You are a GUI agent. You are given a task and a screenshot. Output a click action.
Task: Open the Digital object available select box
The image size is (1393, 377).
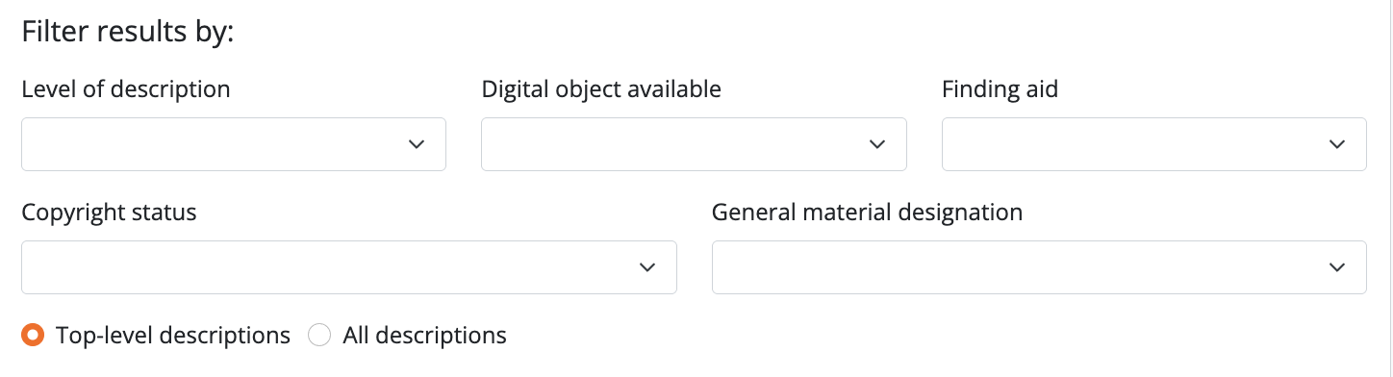694,144
